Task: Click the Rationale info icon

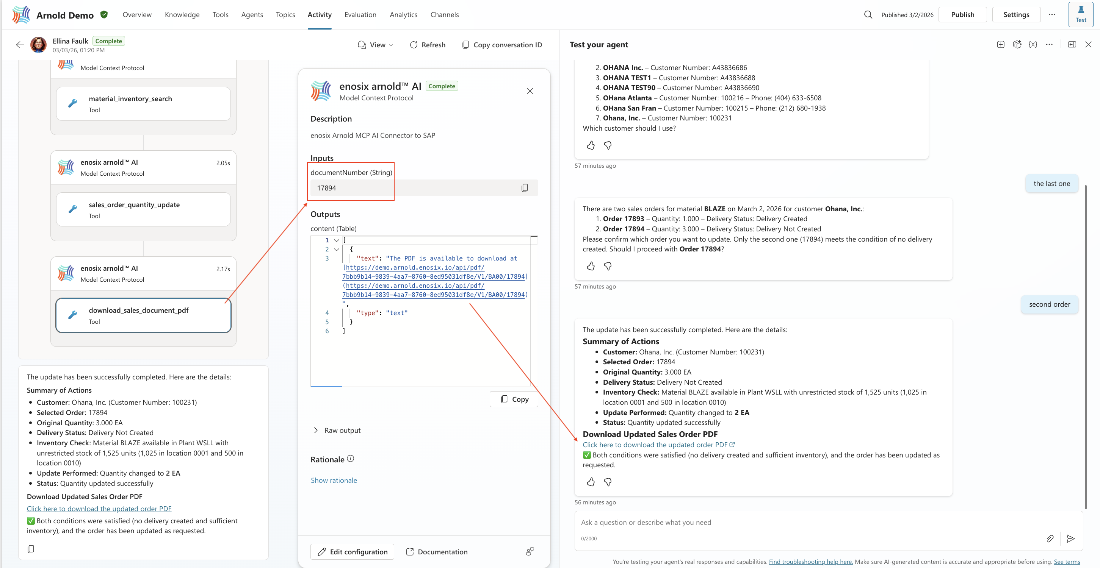Action: pos(351,459)
